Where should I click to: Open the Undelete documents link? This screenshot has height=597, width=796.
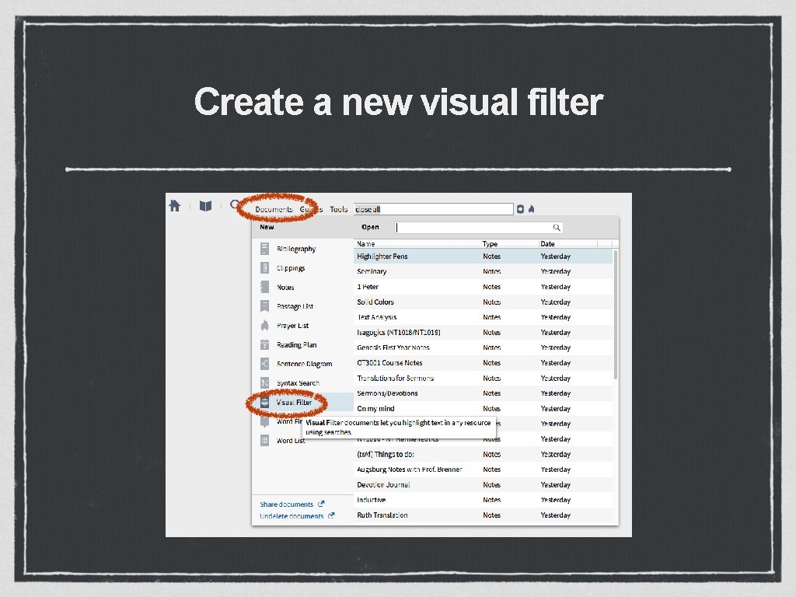pos(292,516)
